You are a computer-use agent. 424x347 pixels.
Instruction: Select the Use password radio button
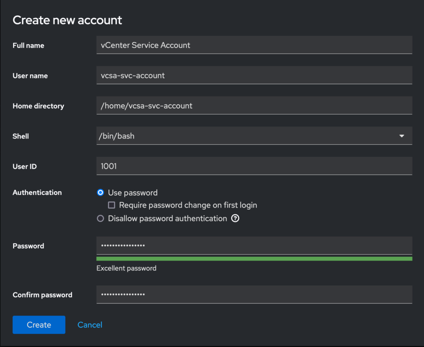tap(100, 193)
